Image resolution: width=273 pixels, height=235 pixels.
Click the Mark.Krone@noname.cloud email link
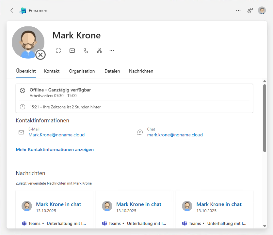[56, 135]
